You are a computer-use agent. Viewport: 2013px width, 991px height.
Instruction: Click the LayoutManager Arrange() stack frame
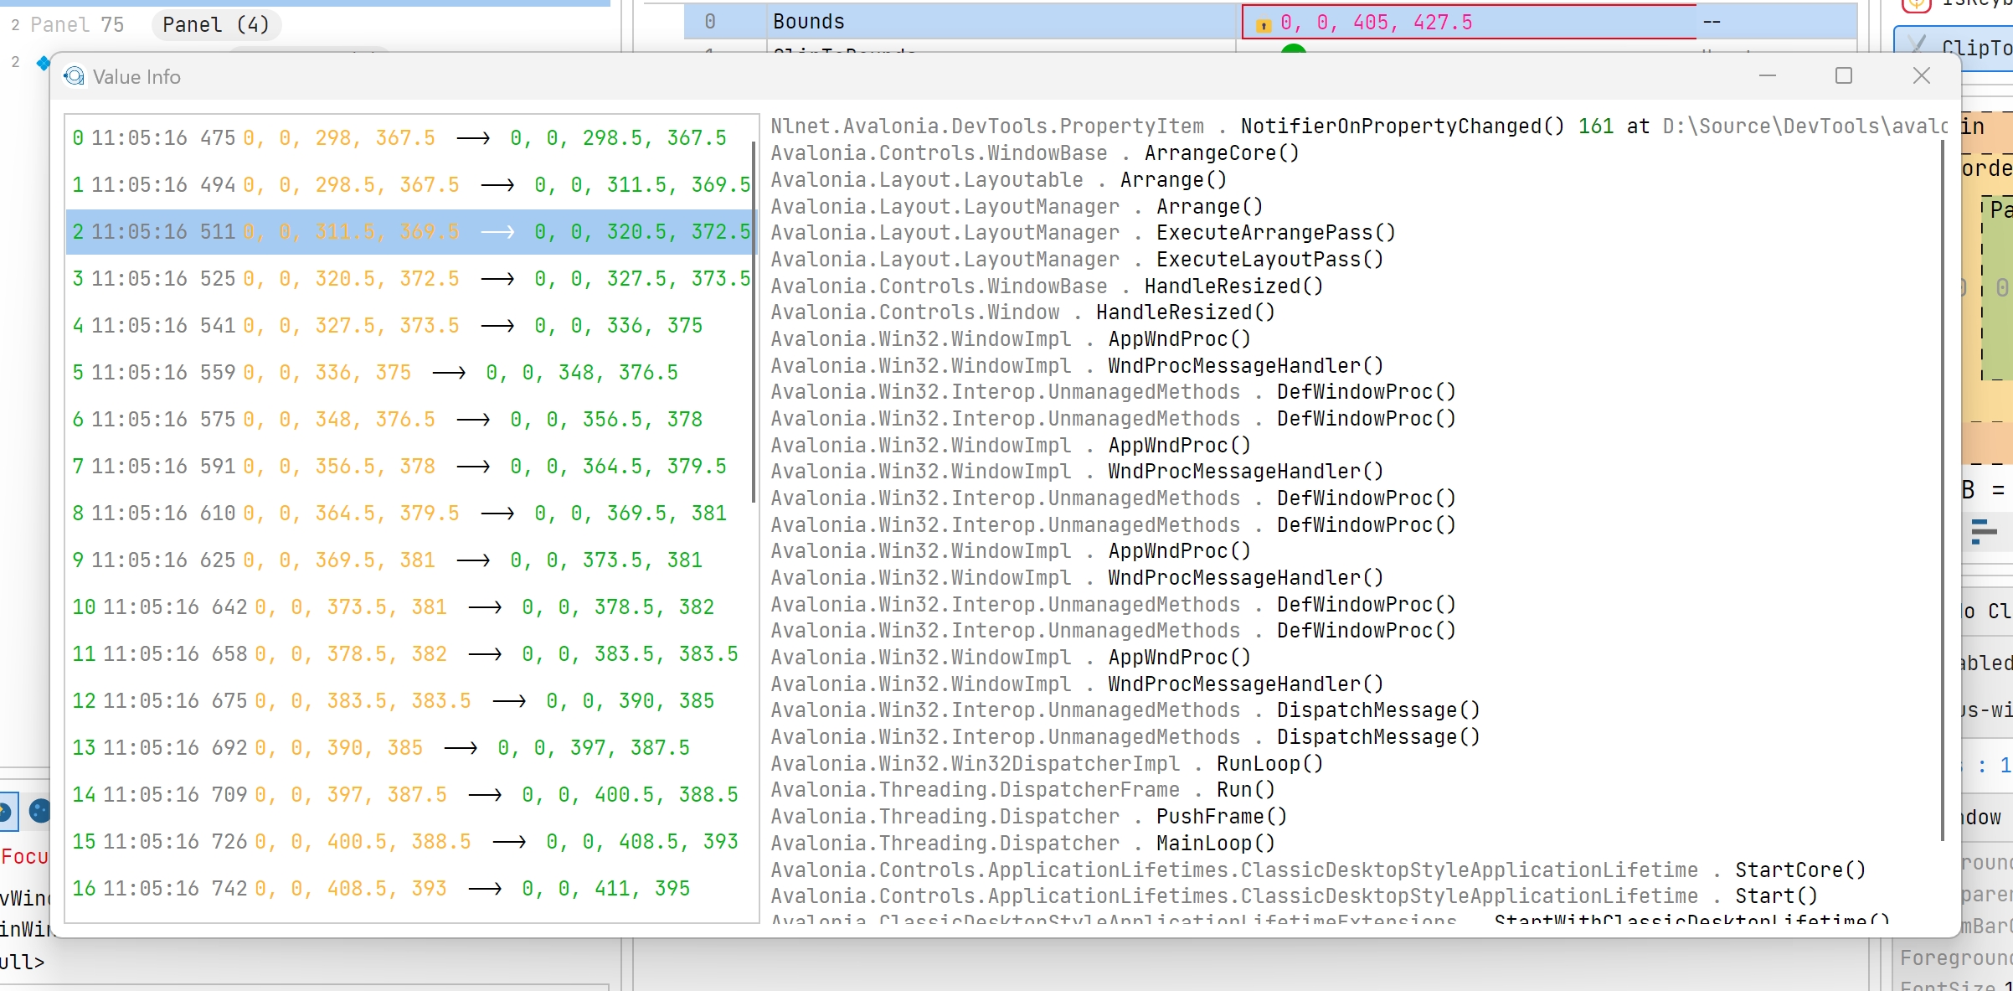point(1017,206)
